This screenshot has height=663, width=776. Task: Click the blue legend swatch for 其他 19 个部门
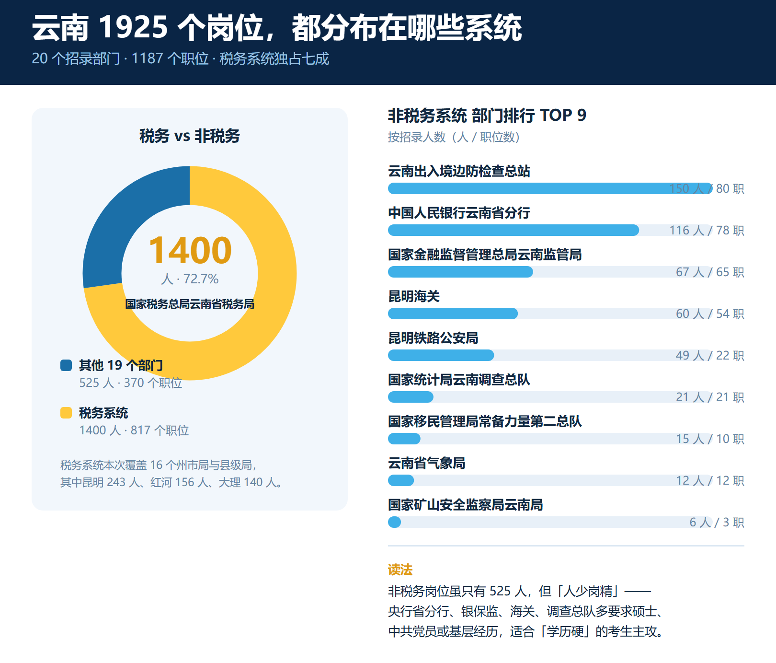pos(66,365)
